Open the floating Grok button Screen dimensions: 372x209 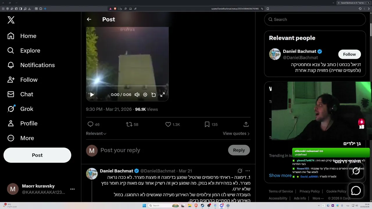tap(356, 171)
